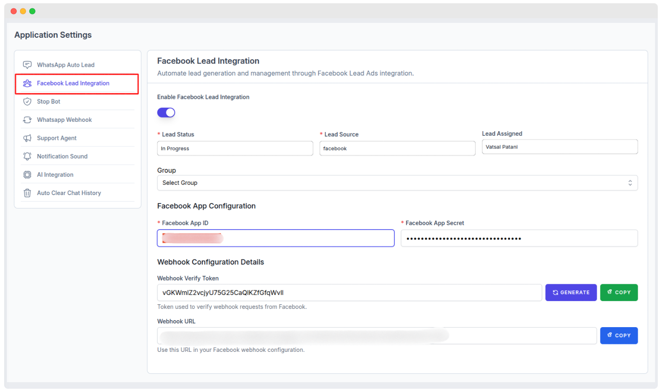This screenshot has width=662, height=392.
Task: Click the Notification Sound bell icon
Action: coord(27,156)
